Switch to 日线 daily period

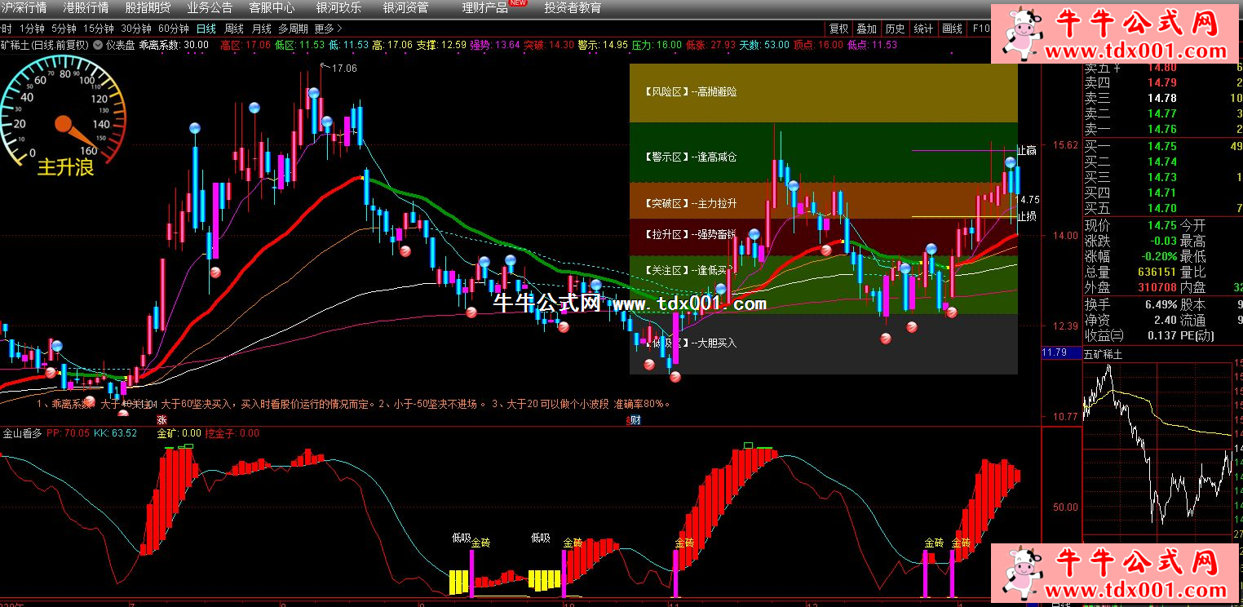click(x=206, y=28)
